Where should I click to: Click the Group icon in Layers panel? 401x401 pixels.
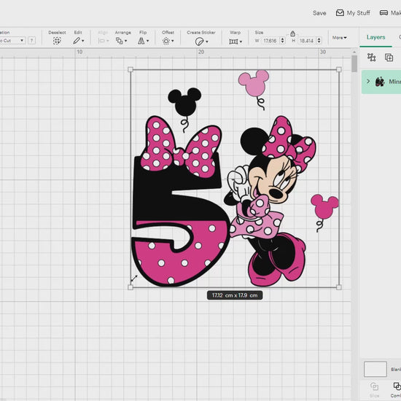click(371, 58)
